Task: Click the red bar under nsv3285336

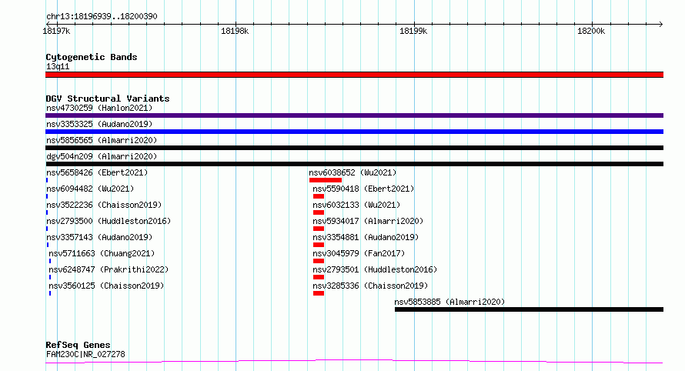Action: click(x=319, y=293)
